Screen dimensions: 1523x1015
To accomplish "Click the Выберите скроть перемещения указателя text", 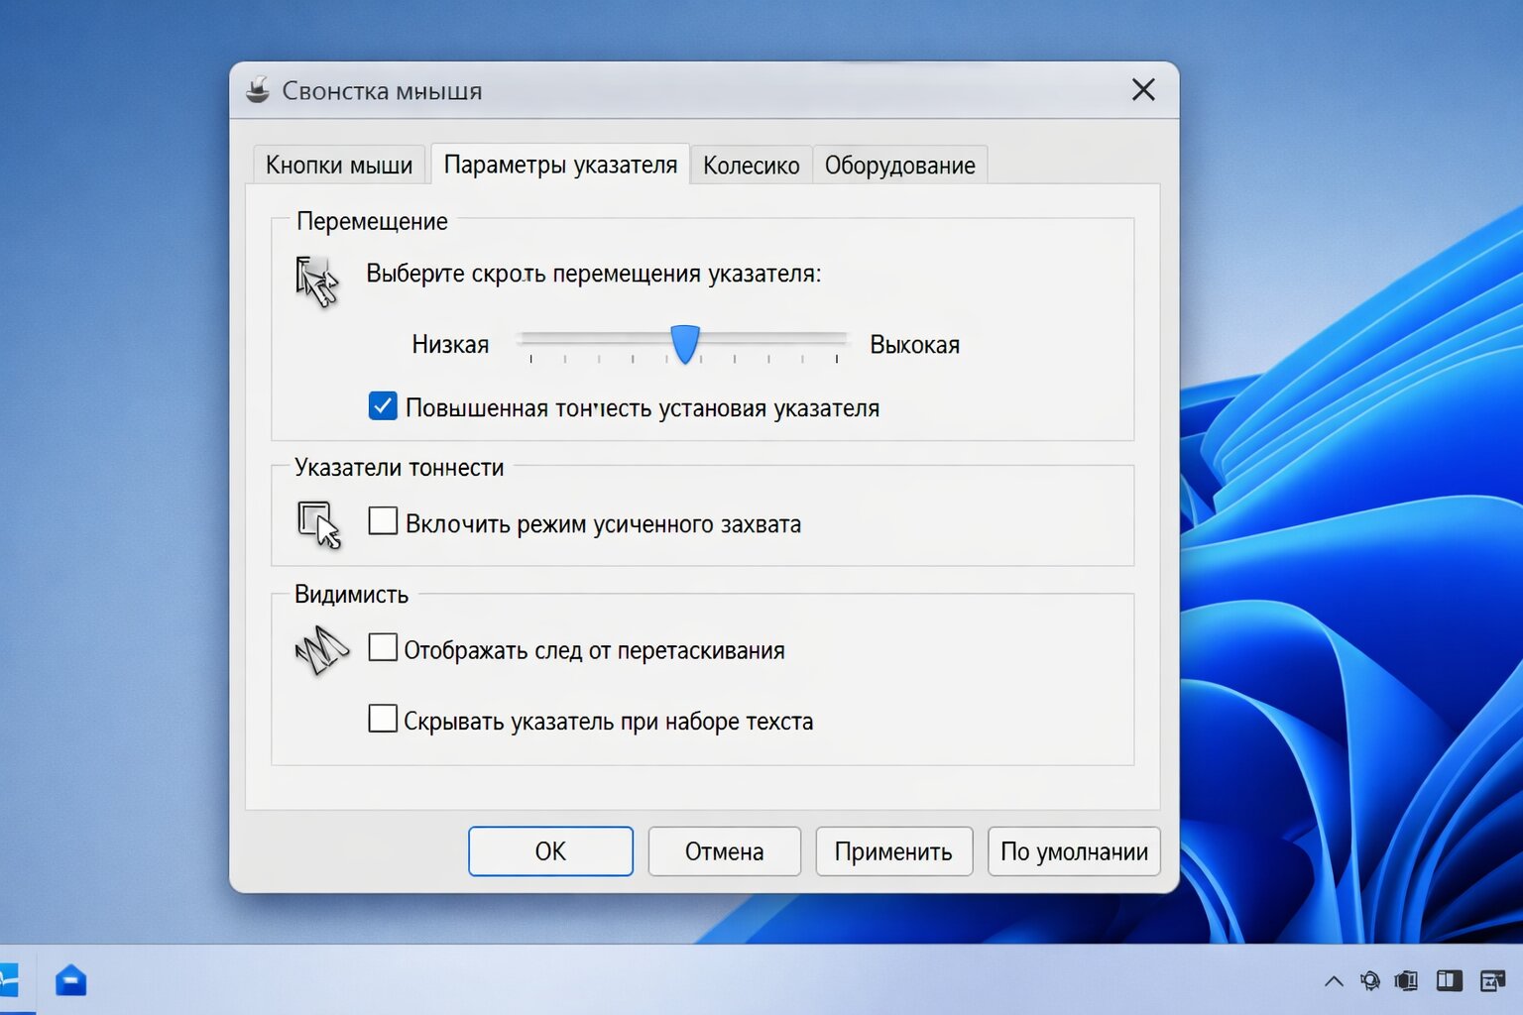I will click(x=593, y=274).
